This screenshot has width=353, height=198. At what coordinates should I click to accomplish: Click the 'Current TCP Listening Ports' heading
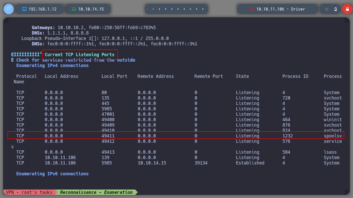click(x=80, y=55)
